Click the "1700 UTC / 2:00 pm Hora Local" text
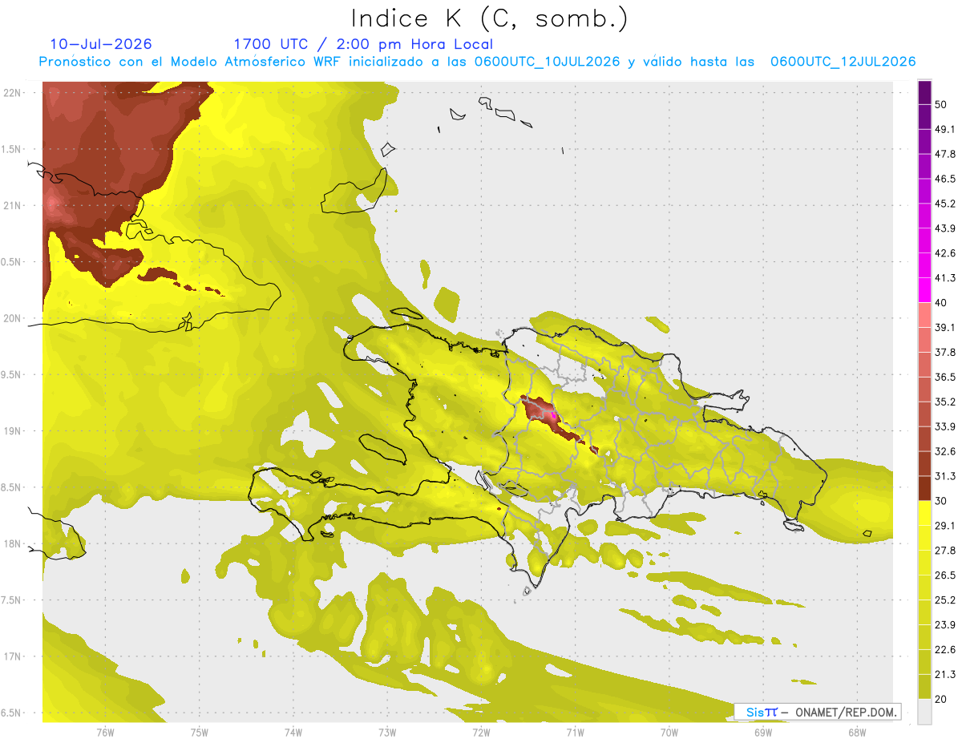Screen dimensions: 962x743 (363, 44)
